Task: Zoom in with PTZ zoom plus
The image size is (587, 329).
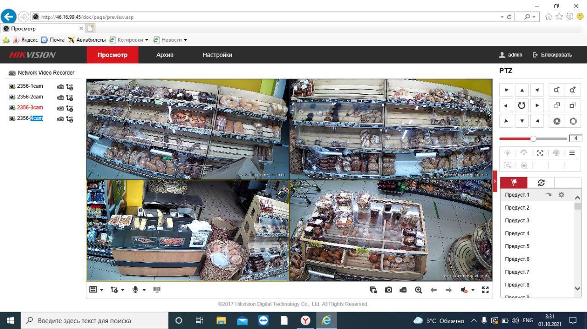Action: pos(573,90)
